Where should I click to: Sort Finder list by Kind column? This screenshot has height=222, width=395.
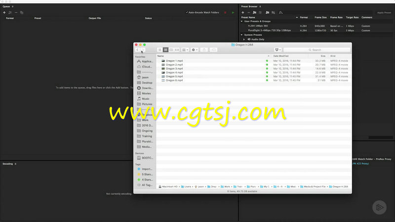pos(333,56)
